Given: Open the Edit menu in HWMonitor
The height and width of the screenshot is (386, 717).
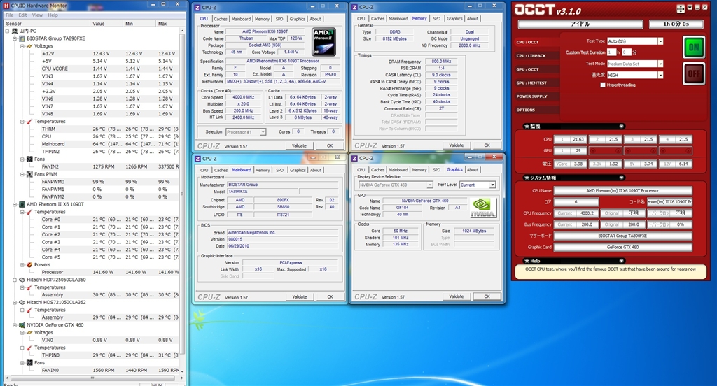Looking at the screenshot, I should pos(22,15).
